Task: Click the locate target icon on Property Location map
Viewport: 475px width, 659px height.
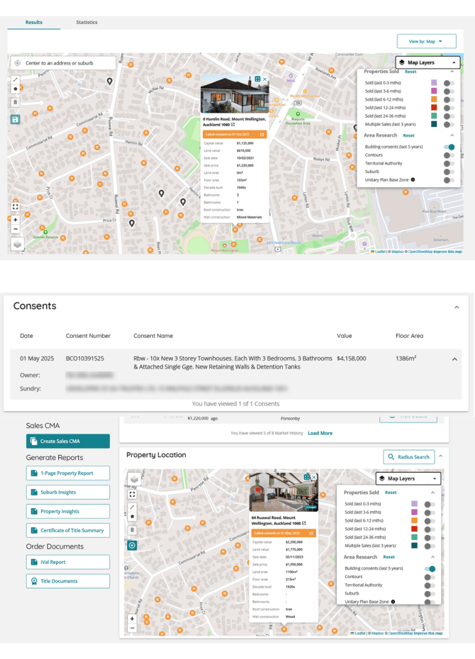Action: (132, 545)
